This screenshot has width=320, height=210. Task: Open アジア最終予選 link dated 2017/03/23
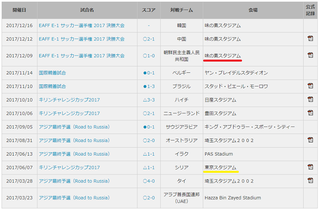74,198
